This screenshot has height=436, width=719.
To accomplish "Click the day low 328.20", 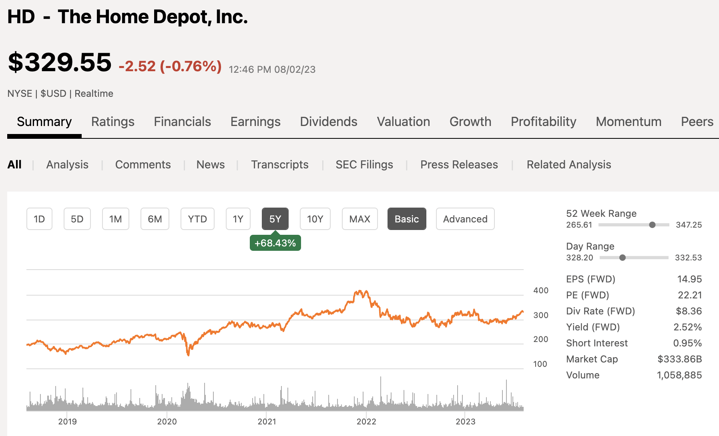I will pos(580,258).
